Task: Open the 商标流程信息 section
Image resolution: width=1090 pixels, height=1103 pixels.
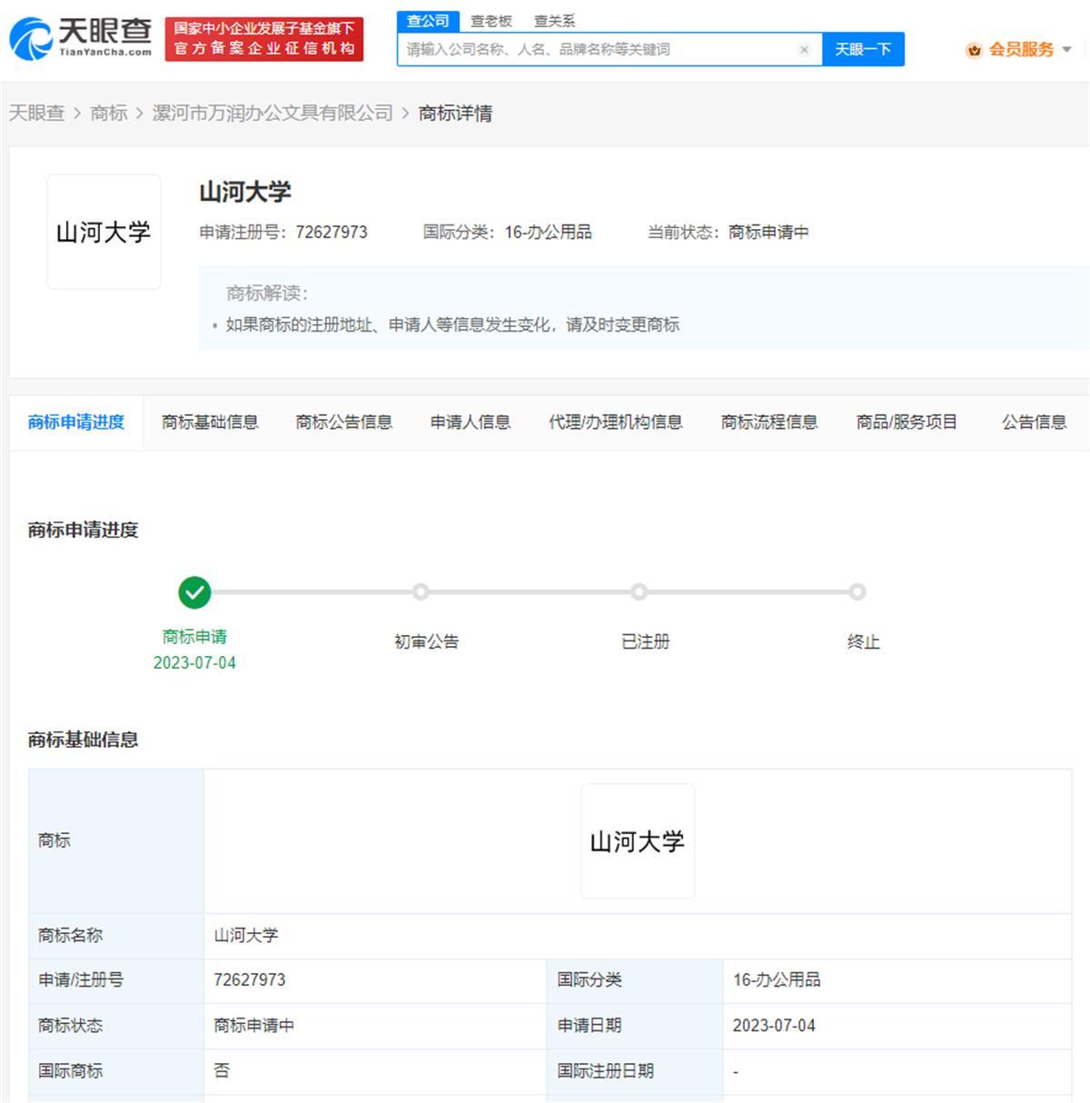Action: 769,421
